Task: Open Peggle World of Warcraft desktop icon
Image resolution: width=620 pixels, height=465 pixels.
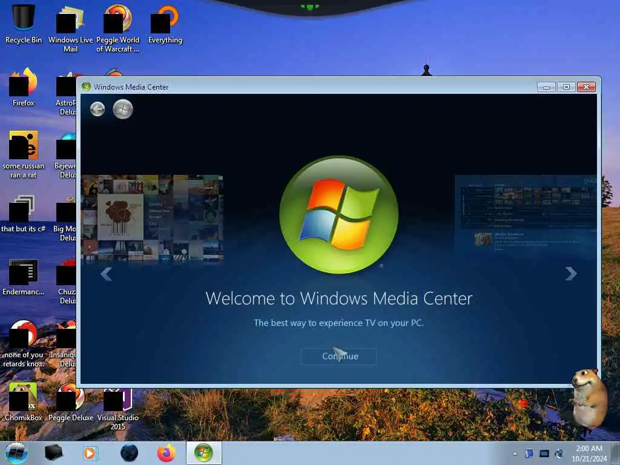Action: point(118,28)
